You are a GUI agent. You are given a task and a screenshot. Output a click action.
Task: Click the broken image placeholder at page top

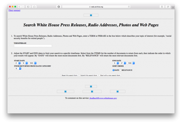[91, 15]
